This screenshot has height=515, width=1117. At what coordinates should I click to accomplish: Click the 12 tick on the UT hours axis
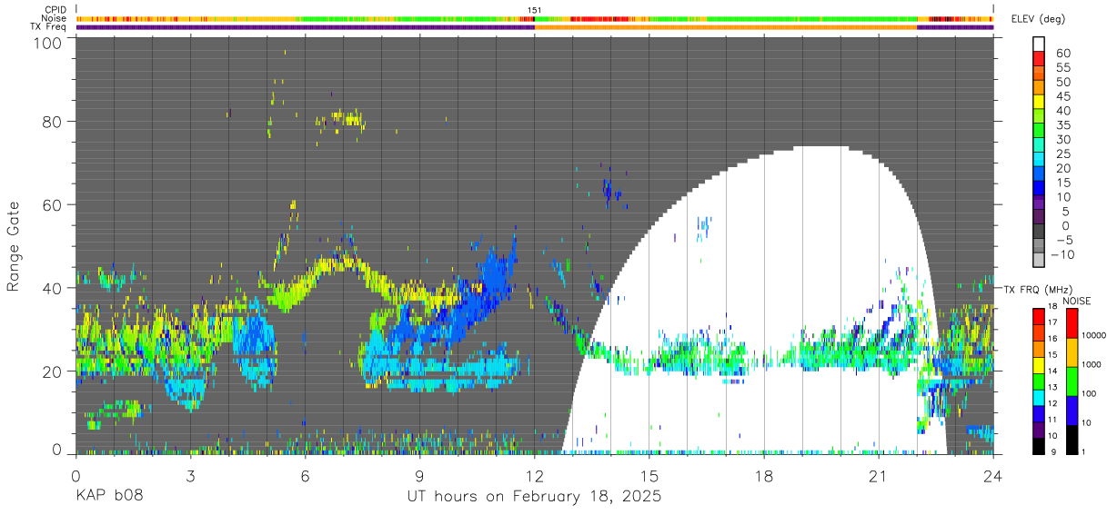point(535,475)
